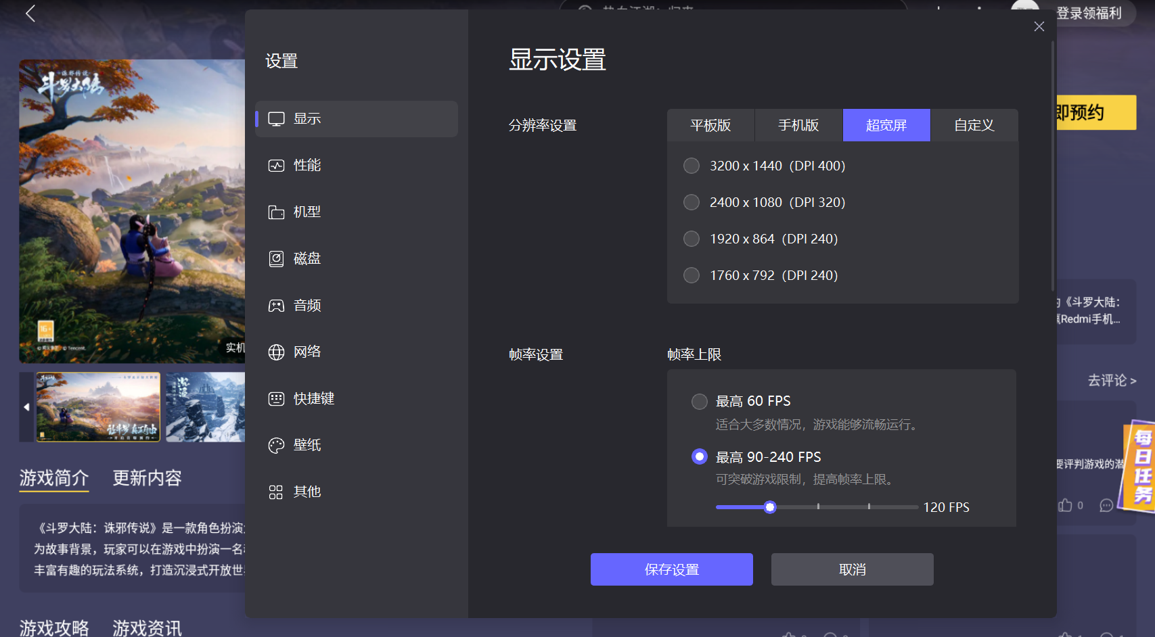
Task: Click the settings dialog vertical scrollbar
Action: 1053,166
